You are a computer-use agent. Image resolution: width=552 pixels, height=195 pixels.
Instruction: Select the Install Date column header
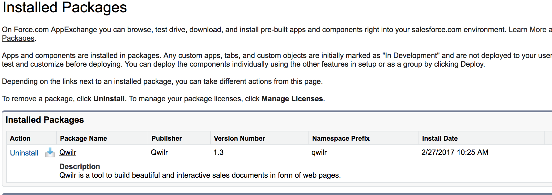point(482,138)
